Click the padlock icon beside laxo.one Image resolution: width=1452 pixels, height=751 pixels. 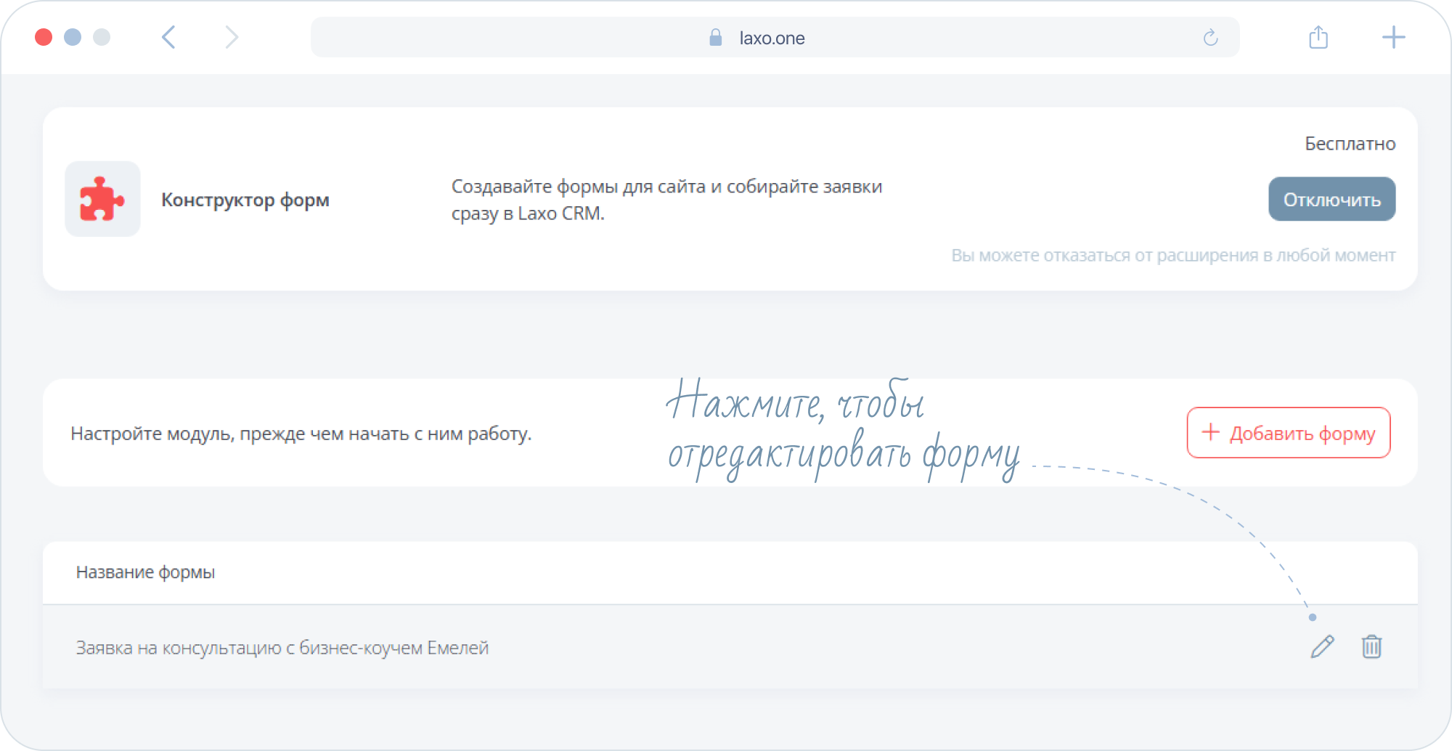(x=716, y=38)
